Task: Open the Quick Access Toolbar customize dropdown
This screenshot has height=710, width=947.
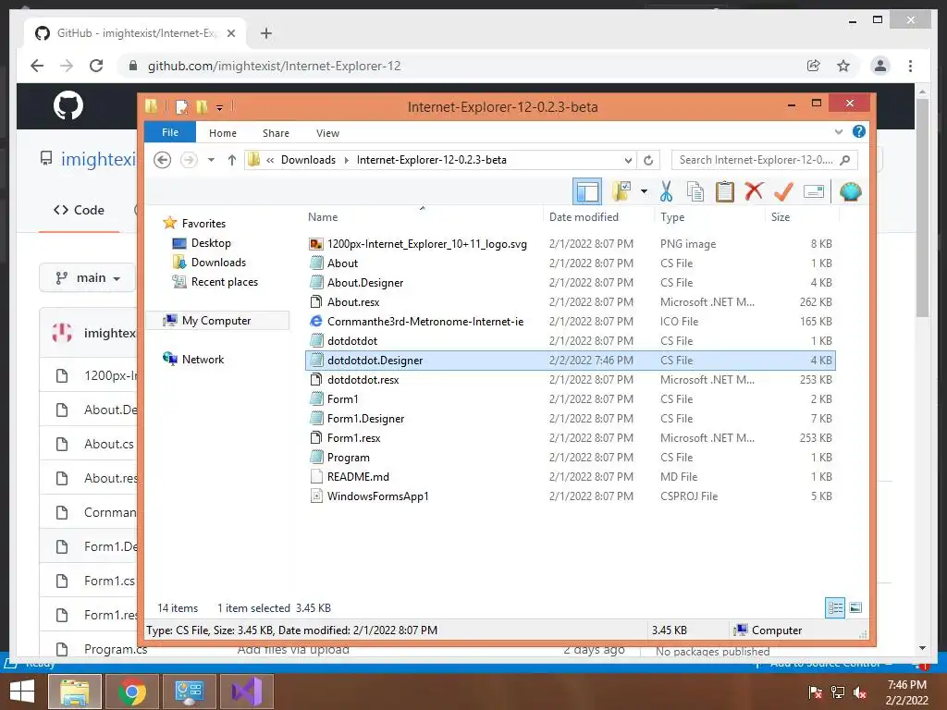Action: (x=219, y=107)
